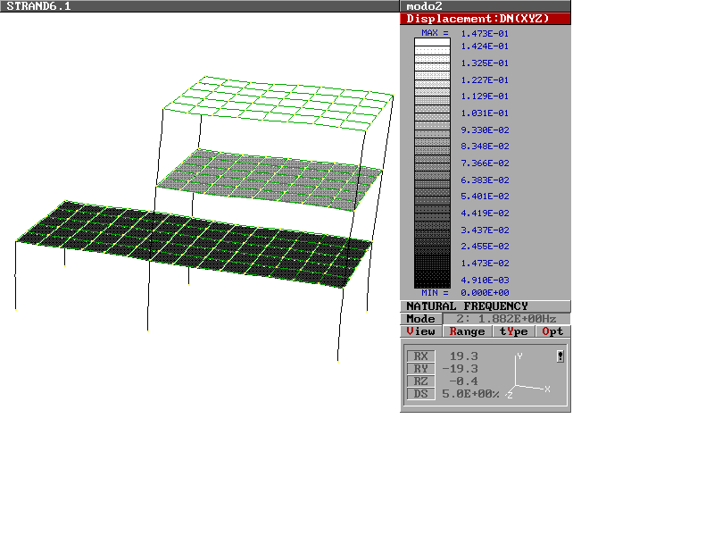
Task: Select the RY rotation button
Action: point(421,369)
